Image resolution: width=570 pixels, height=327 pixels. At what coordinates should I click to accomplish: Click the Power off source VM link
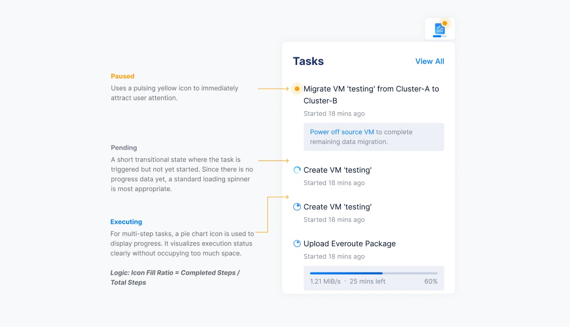[342, 132]
